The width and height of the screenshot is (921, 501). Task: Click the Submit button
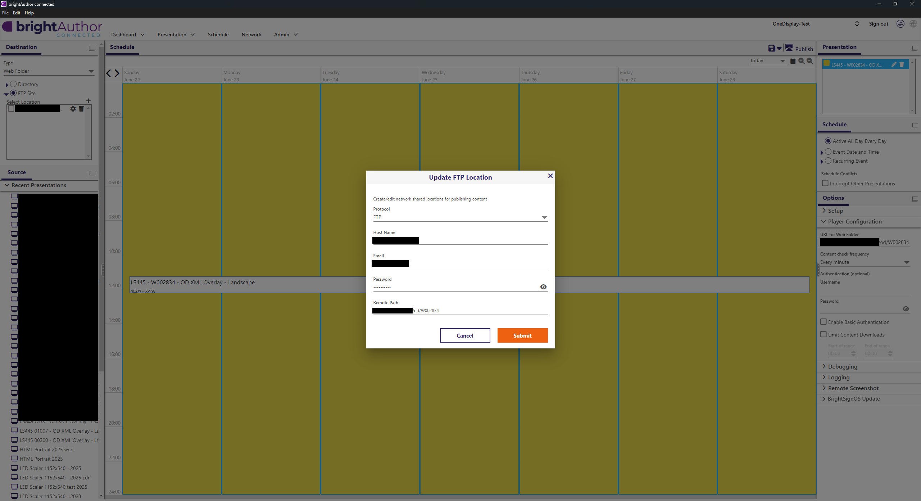click(x=522, y=335)
